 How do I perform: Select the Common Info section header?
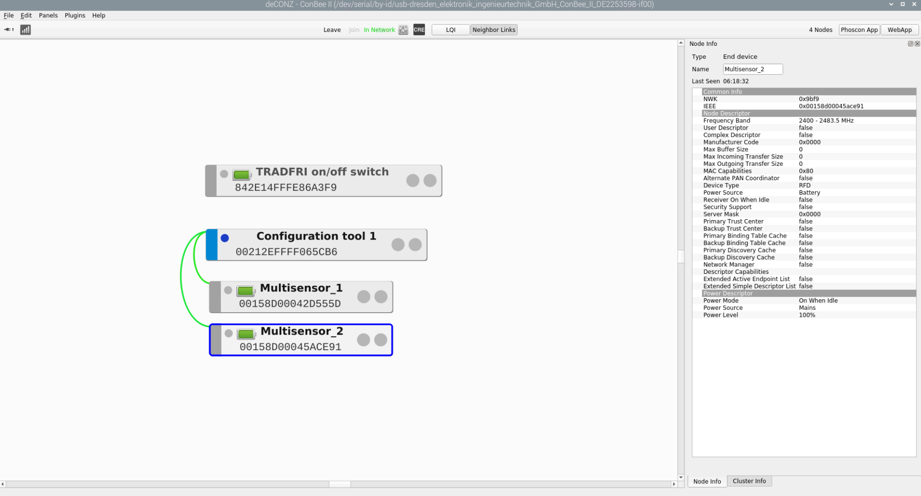coord(809,92)
